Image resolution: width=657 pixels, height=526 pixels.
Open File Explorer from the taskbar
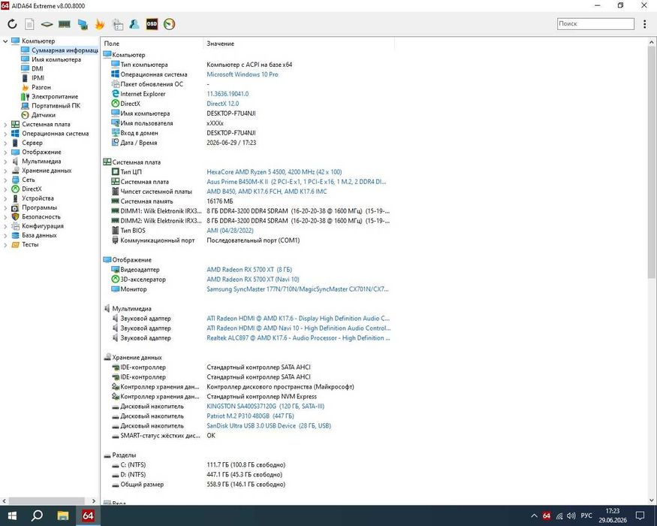point(63,515)
